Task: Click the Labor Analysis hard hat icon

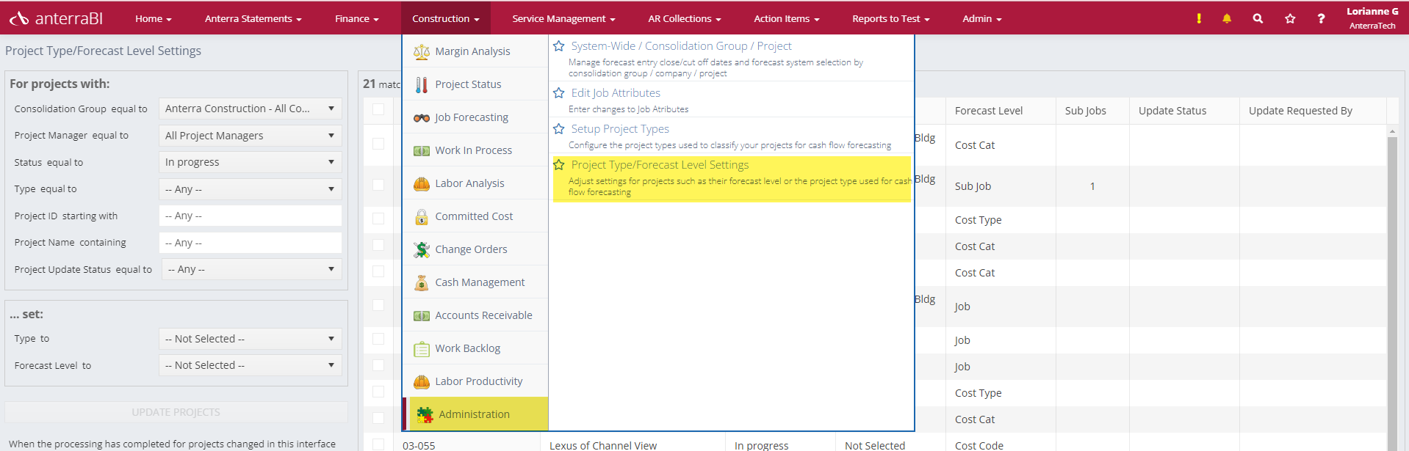Action: [x=422, y=183]
